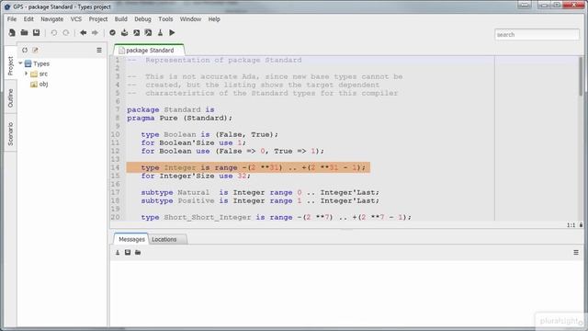Viewport: 588px width, 331px height.
Task: Save messages using the Messages panel disk icon
Action: [x=128, y=253]
